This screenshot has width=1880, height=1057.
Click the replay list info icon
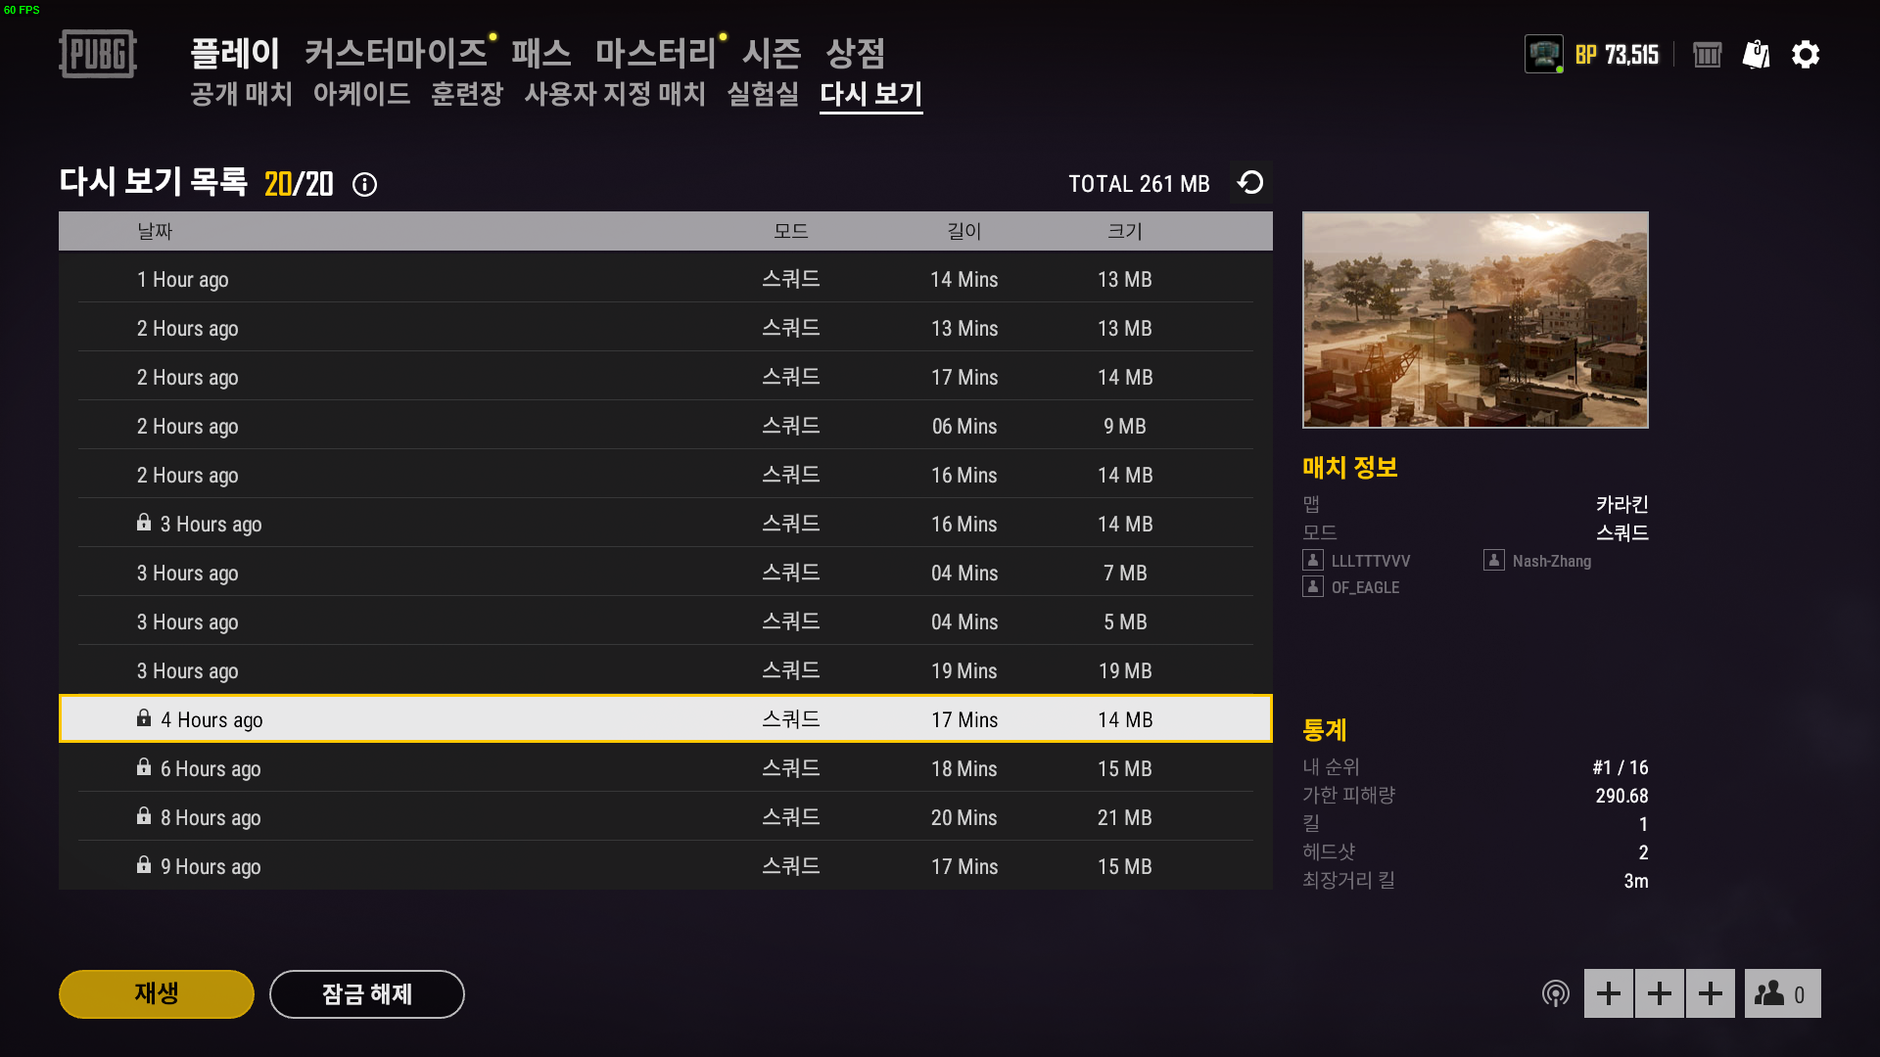(364, 185)
